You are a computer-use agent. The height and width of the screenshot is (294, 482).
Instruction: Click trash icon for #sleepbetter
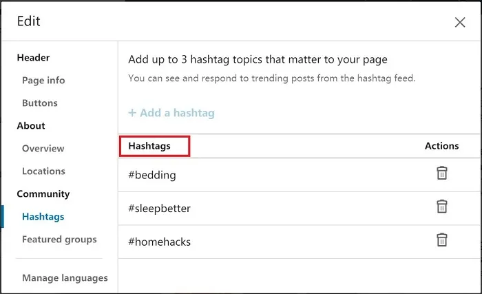(x=442, y=207)
